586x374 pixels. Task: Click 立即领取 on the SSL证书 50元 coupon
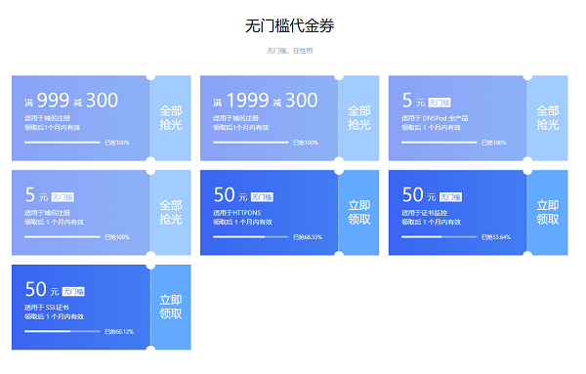point(171,308)
